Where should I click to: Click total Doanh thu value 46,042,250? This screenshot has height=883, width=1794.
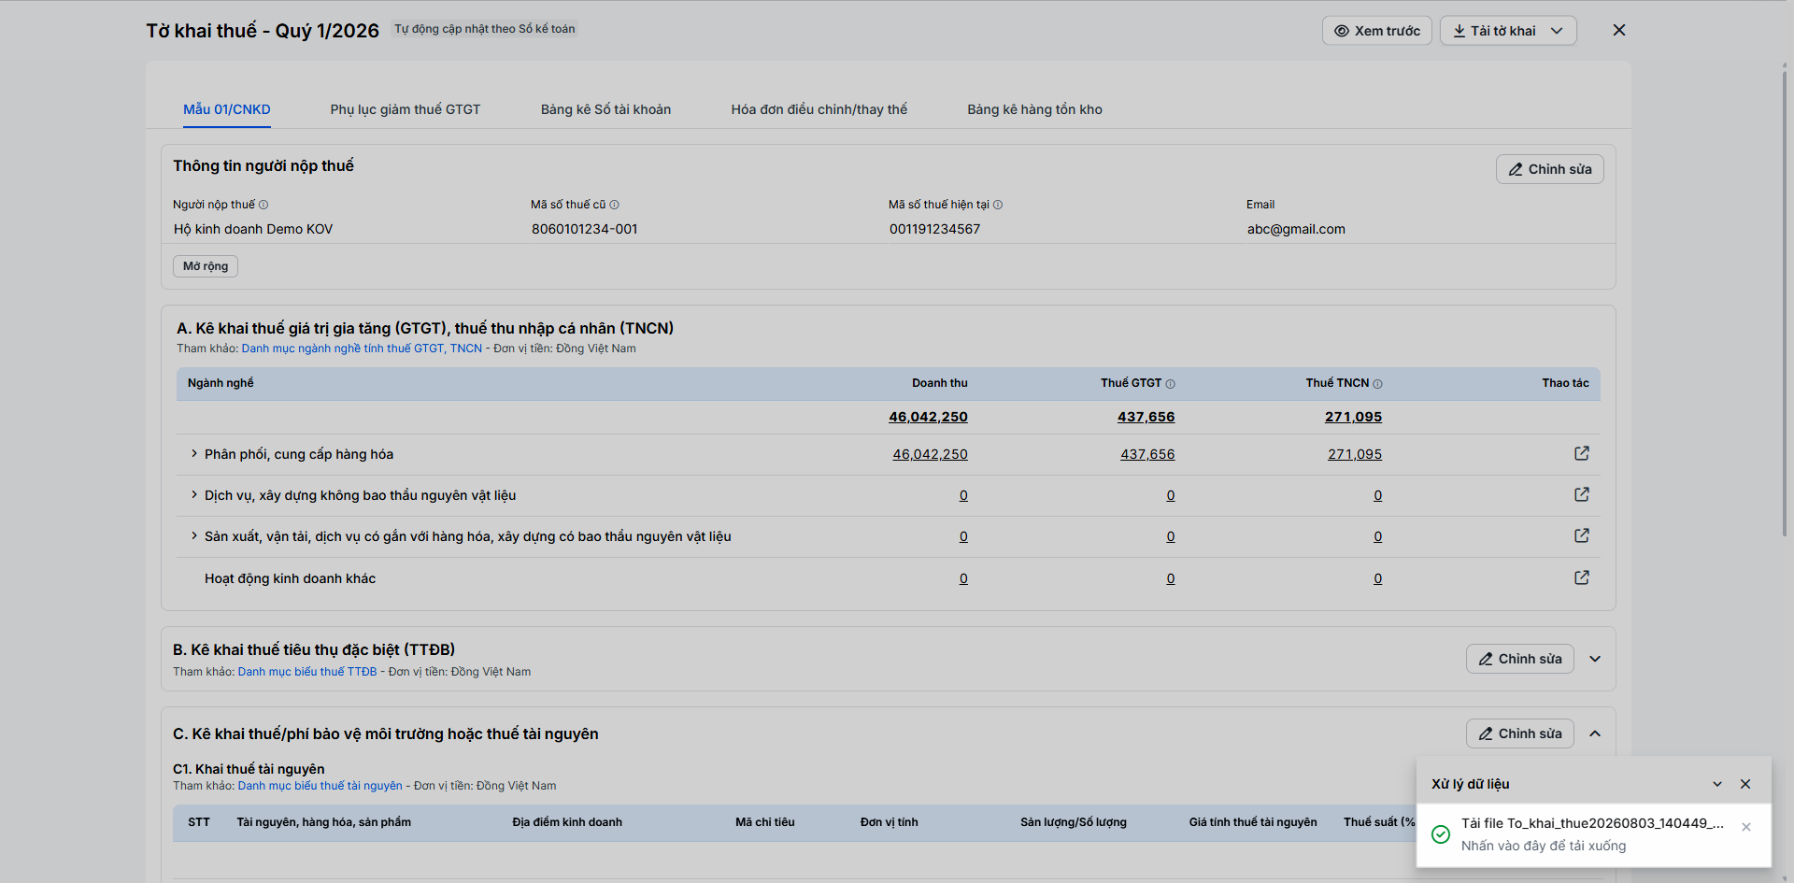point(928,417)
